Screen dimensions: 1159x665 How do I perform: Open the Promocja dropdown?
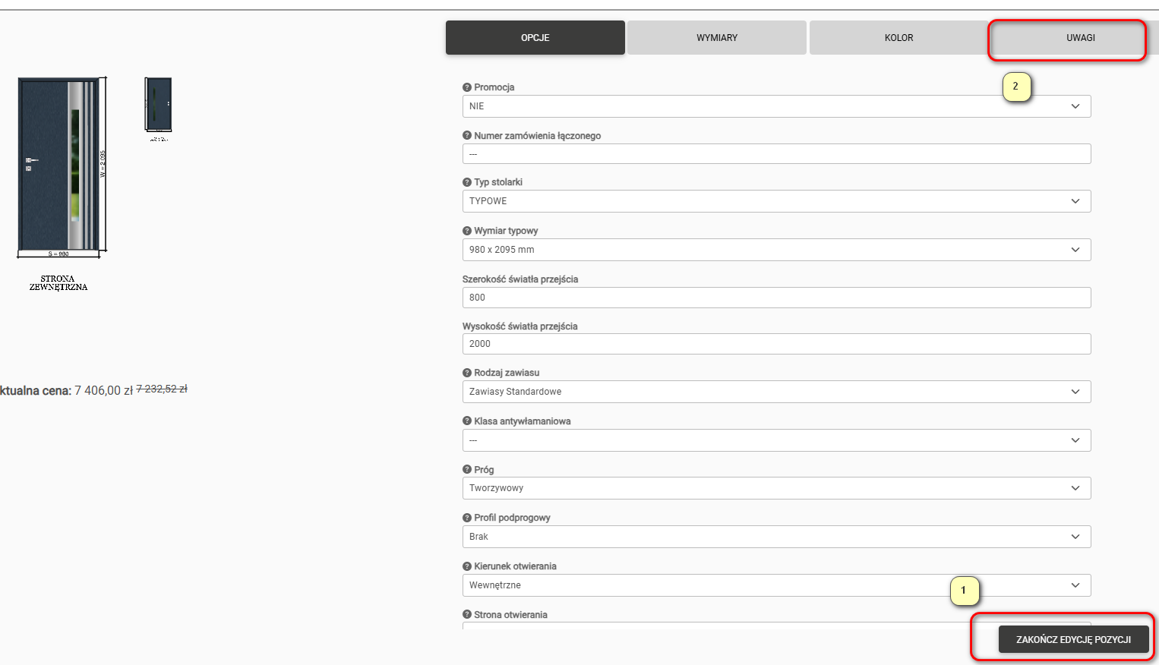coord(776,106)
